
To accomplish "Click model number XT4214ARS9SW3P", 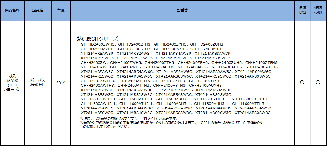I will [x=212, y=58].
